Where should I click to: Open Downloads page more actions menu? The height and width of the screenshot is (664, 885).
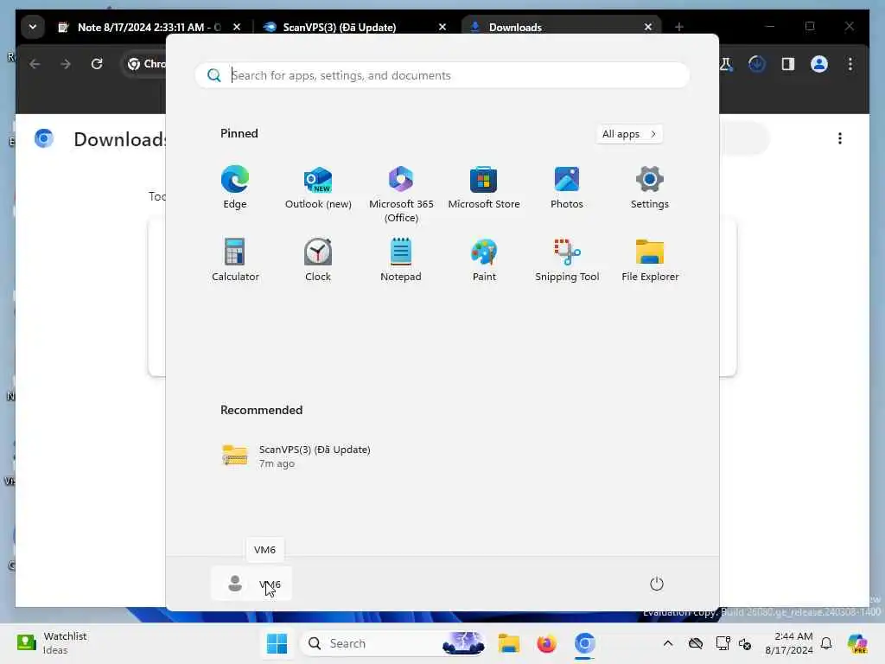pyautogui.click(x=840, y=139)
